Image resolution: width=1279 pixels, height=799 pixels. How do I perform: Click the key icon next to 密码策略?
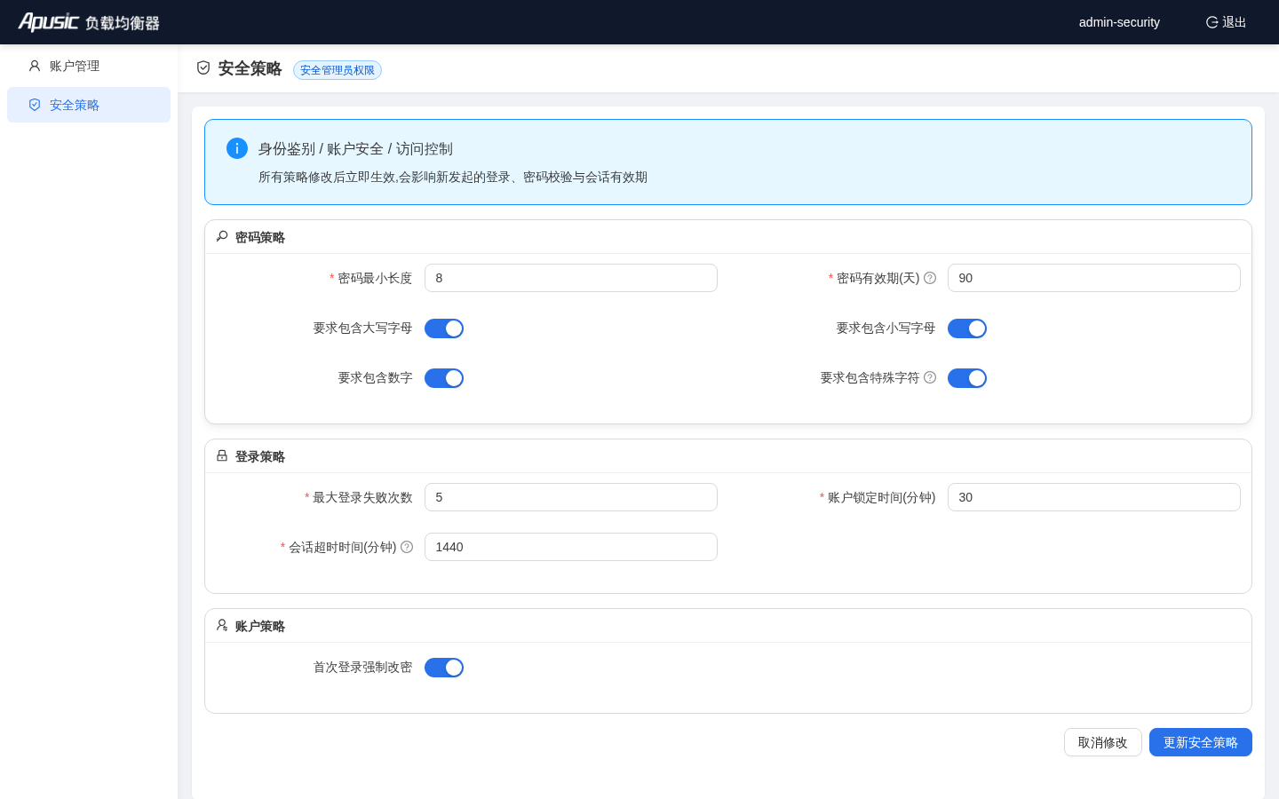tap(222, 236)
